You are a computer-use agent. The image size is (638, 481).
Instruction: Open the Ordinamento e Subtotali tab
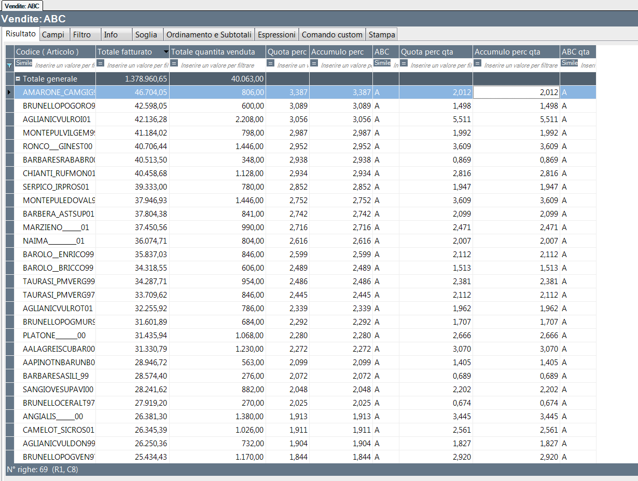[209, 35]
